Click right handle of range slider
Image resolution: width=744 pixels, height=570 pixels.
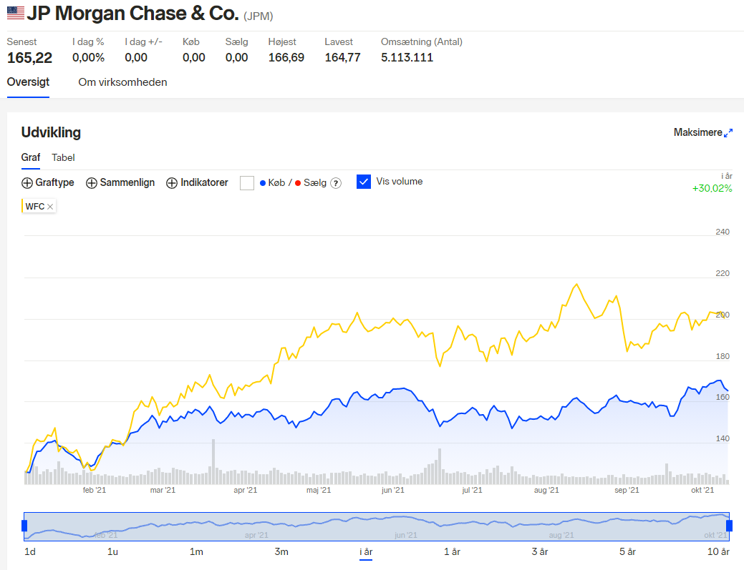pyautogui.click(x=729, y=526)
